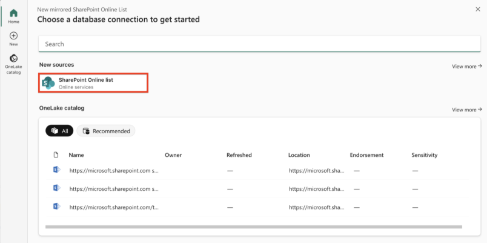Image resolution: width=487 pixels, height=243 pixels.
Task: Click the SharePoint Online list source icon
Action: (x=48, y=82)
